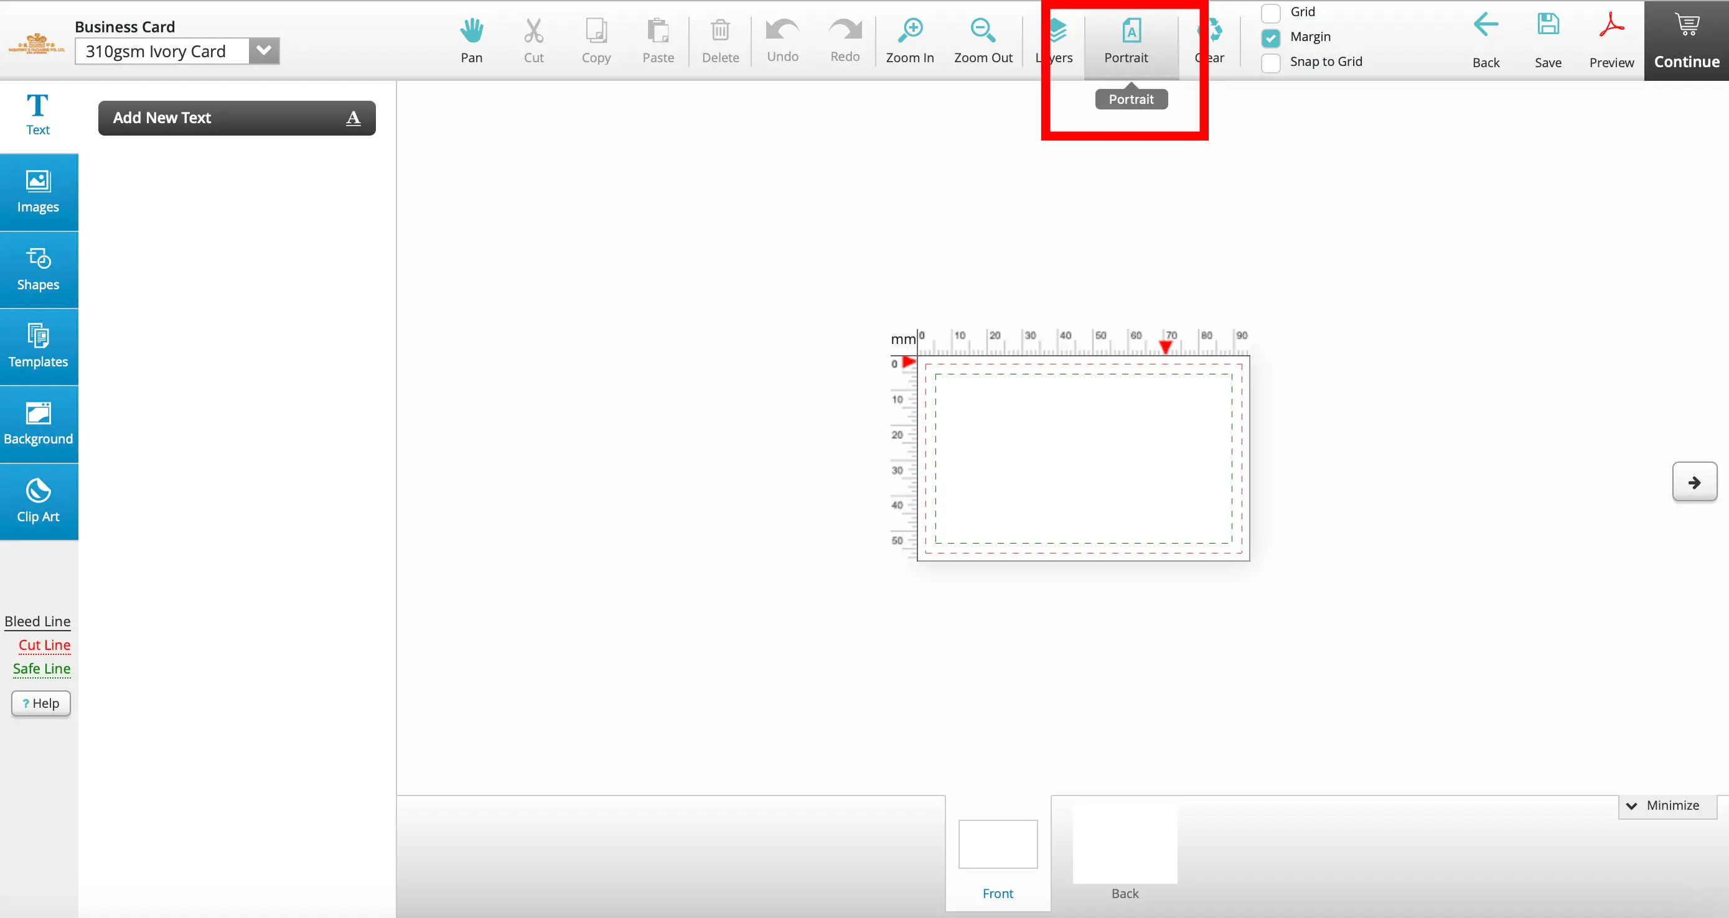Open the Clip Art sidebar tab
The height and width of the screenshot is (918, 1729).
coord(38,501)
